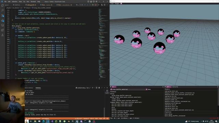Toggle secondary sidebar layout icon in title bar
219x123 pixels.
tap(94, 1)
